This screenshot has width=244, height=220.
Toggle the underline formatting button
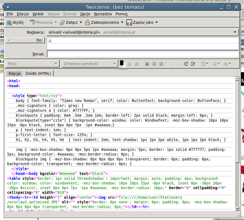[161, 64]
